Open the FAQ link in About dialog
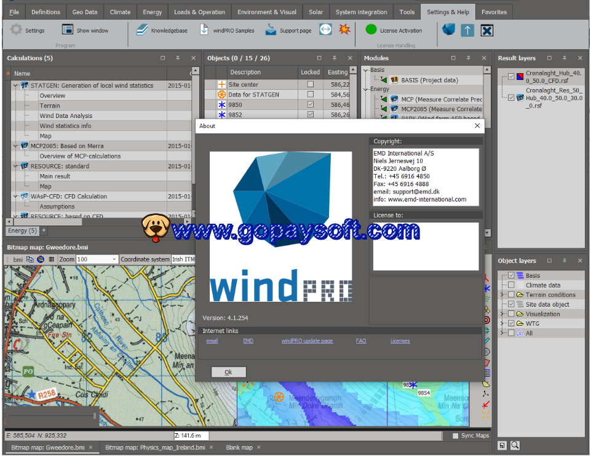Viewport: 591px width, 456px height. (x=361, y=341)
